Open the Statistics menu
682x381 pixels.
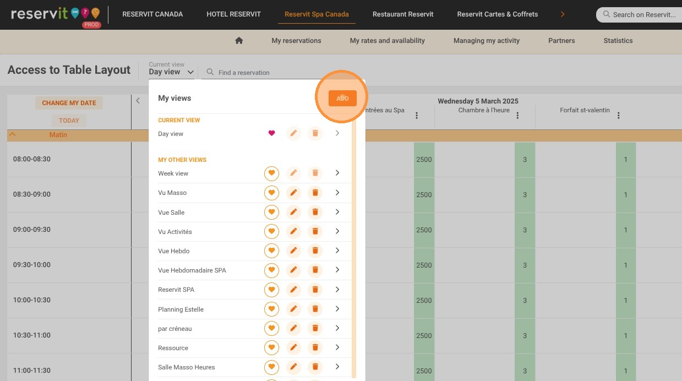tap(618, 41)
